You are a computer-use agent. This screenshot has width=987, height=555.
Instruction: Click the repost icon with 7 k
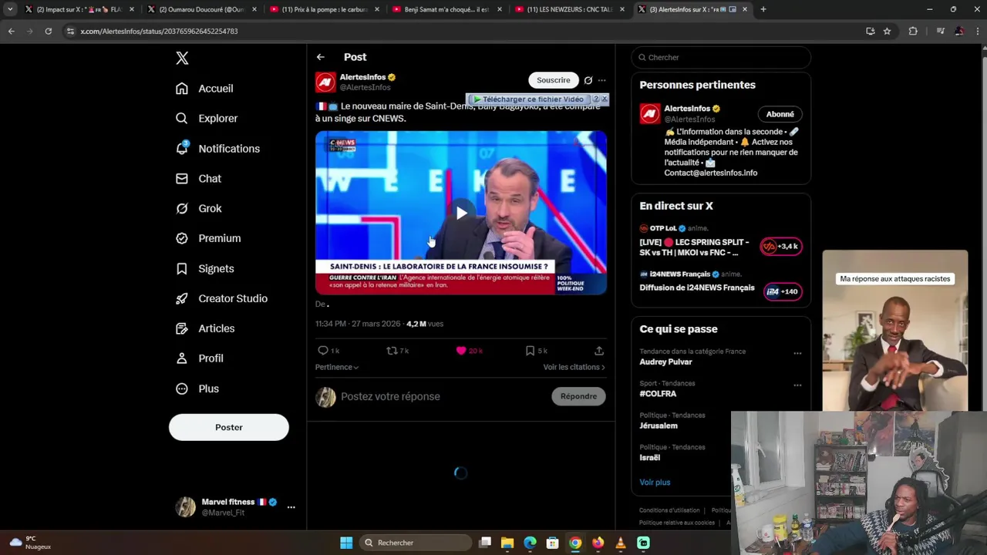point(397,351)
